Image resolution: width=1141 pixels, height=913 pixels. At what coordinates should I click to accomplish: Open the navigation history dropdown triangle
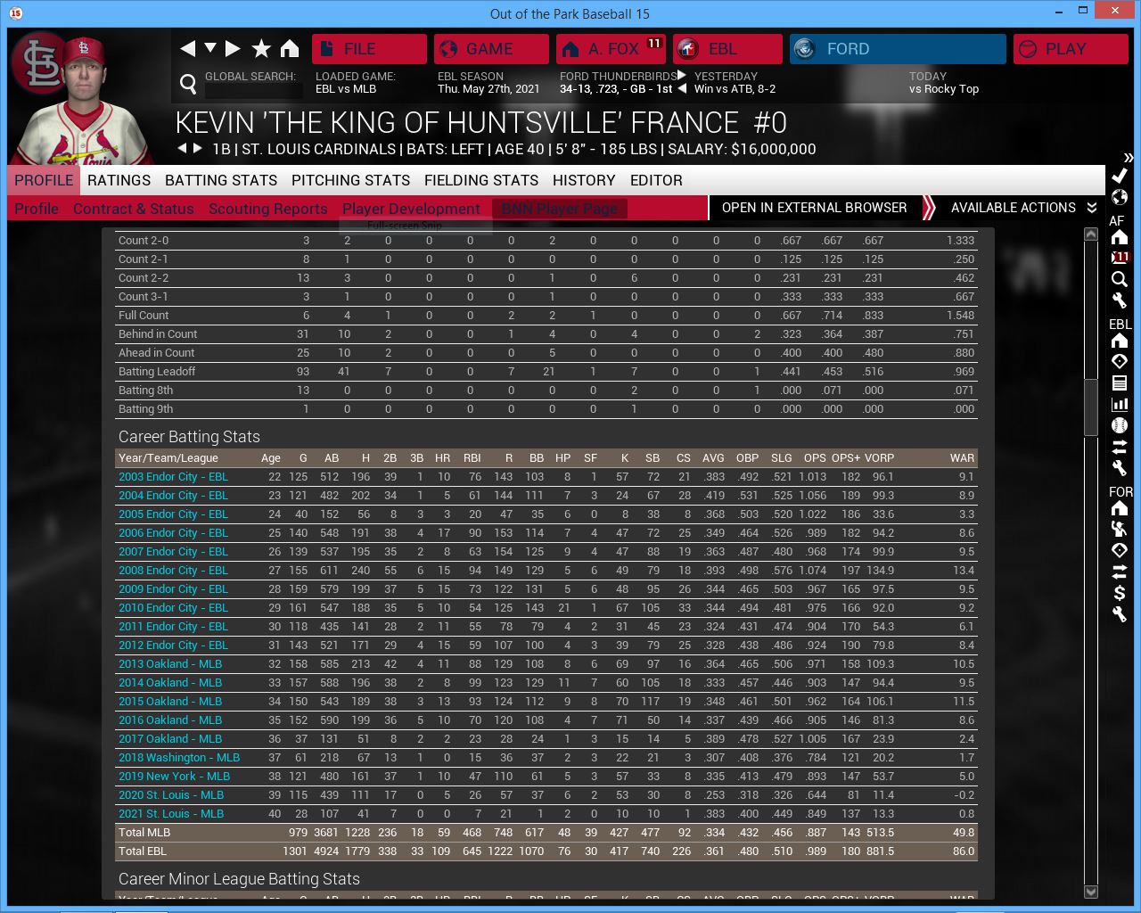(x=210, y=48)
